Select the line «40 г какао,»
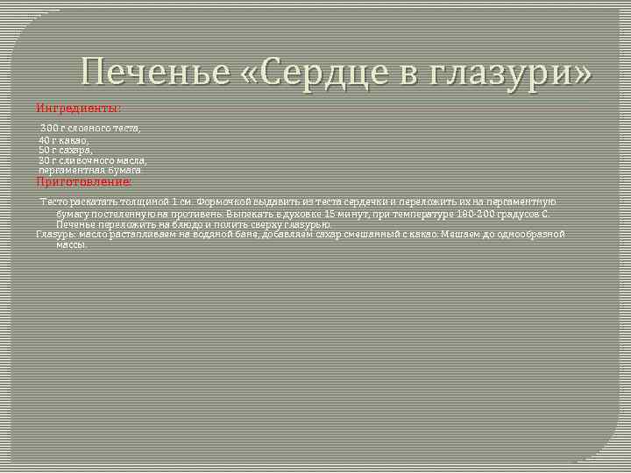Image resolution: width=631 pixels, height=473 pixels. point(64,140)
